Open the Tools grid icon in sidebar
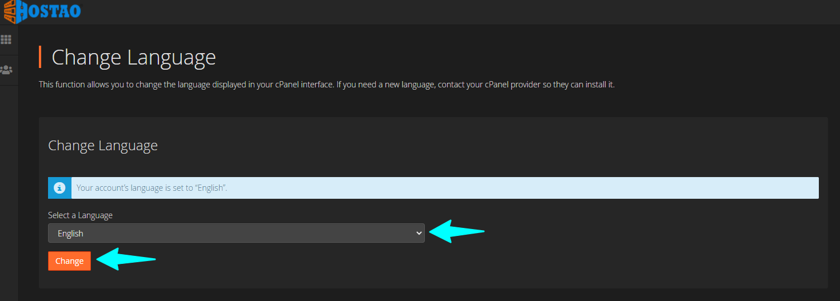The image size is (840, 301). [x=6, y=39]
